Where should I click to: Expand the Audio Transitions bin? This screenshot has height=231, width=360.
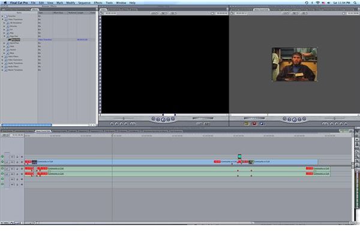click(x=2, y=63)
